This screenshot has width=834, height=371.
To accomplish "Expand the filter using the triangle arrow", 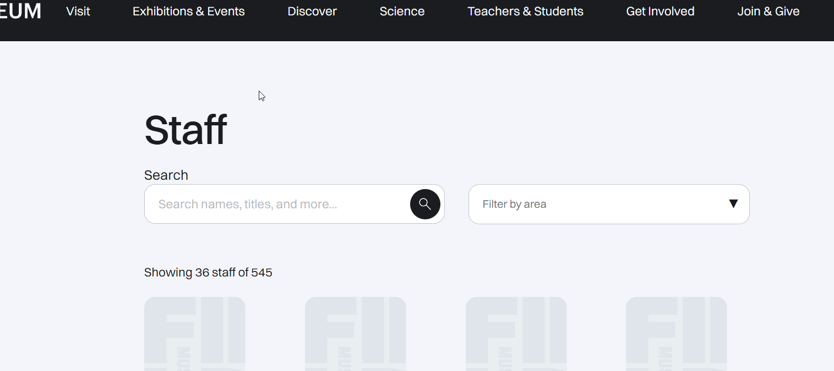I will tap(733, 204).
